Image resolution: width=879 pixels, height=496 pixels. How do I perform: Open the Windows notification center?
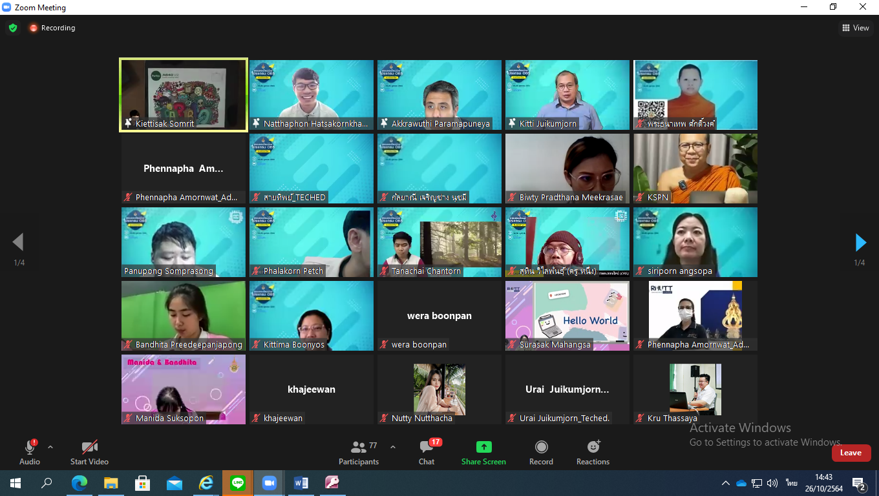(x=859, y=483)
